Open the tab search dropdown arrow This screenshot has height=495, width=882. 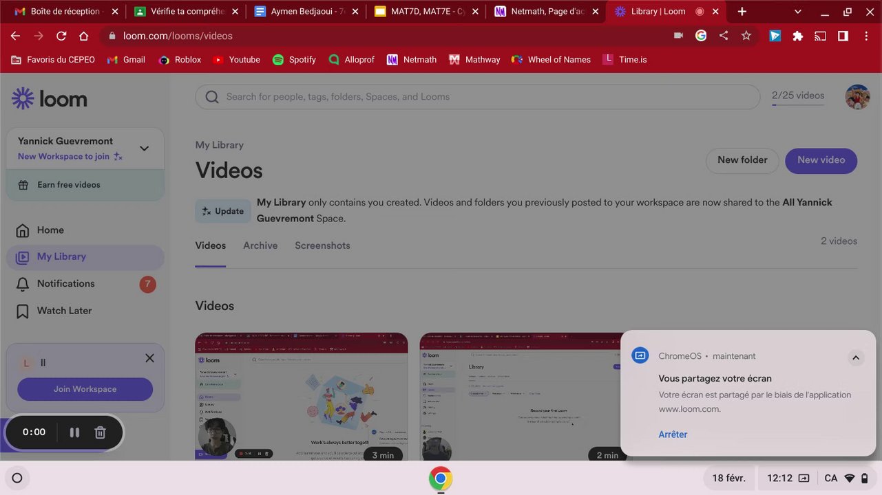coord(798,12)
